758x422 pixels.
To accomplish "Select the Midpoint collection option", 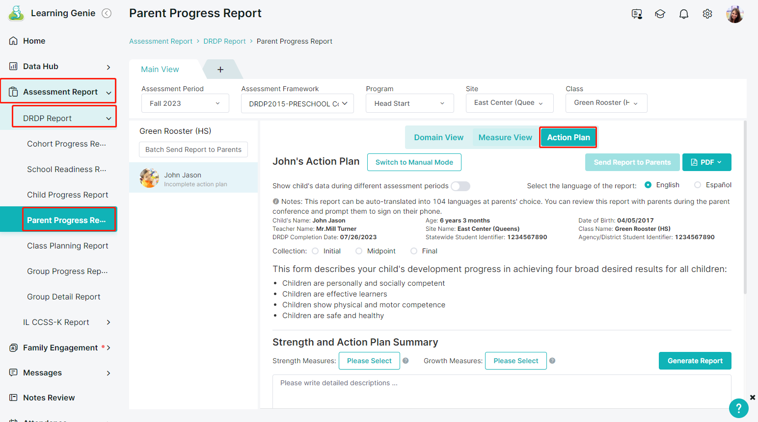I will [359, 251].
